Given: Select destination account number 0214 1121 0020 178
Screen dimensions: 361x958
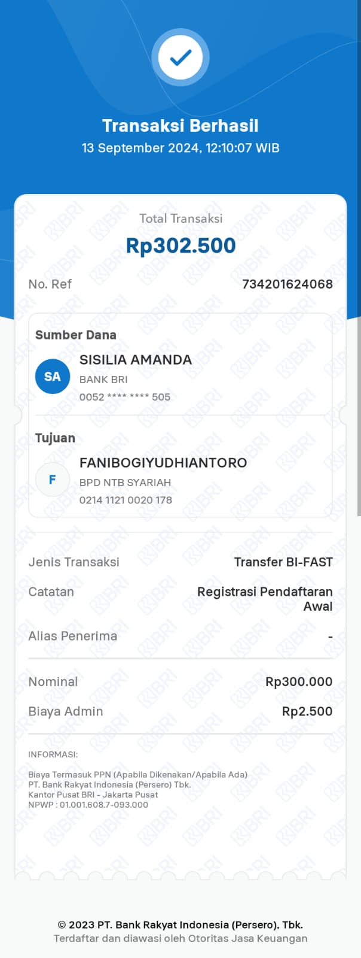Looking at the screenshot, I should pyautogui.click(x=126, y=500).
